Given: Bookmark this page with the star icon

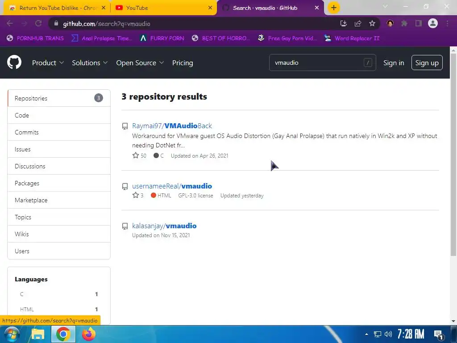Looking at the screenshot, I should click(372, 24).
